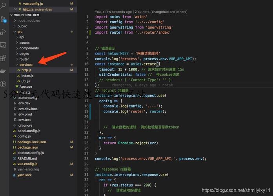Open the Docker view icon
This screenshot has height=196, width=273.
3,71
